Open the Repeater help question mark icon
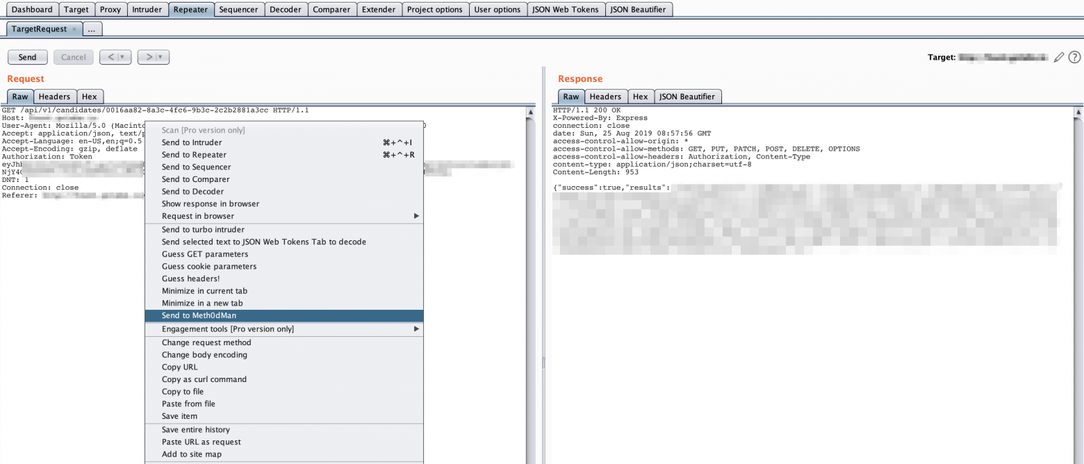 1074,58
